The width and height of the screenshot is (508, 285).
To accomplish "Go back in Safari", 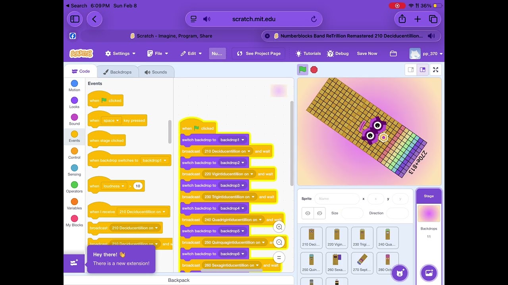I will point(94,19).
